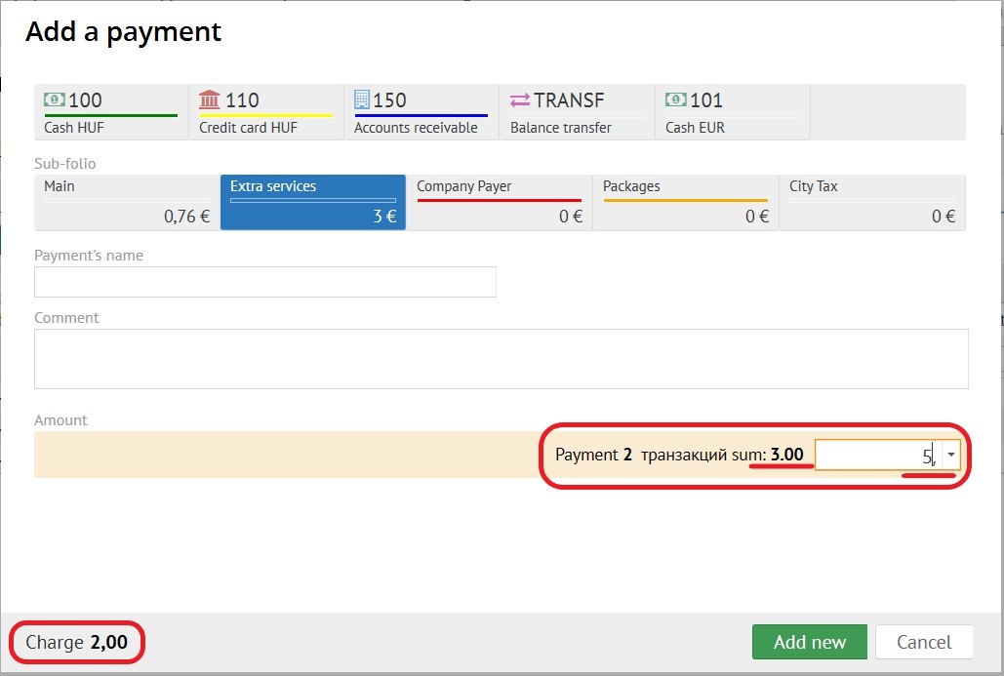Expand the amount field dropdown arrow
The image size is (1004, 676).
pos(951,455)
